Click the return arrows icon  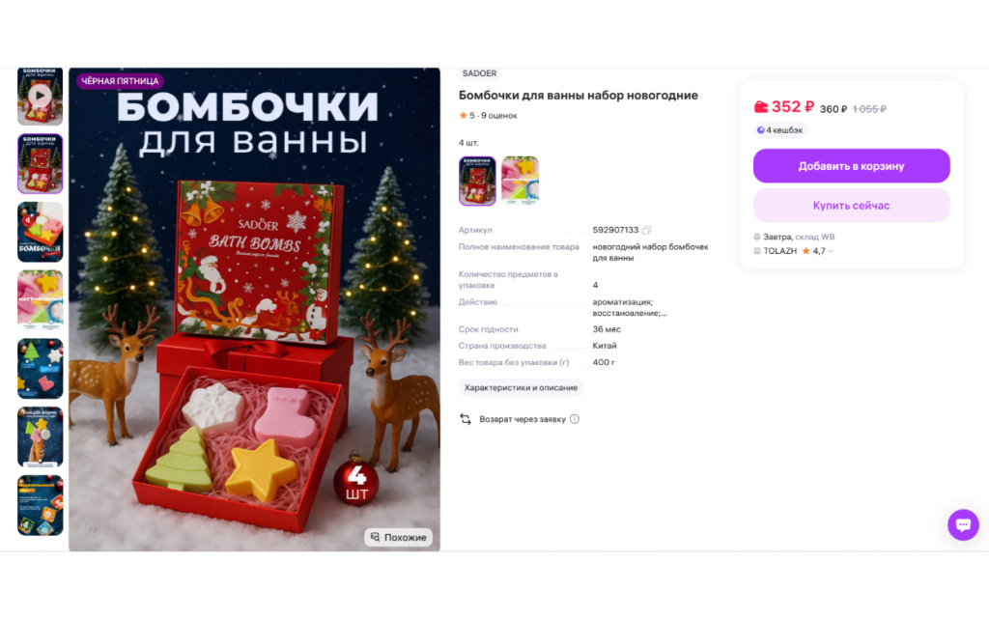coord(466,419)
